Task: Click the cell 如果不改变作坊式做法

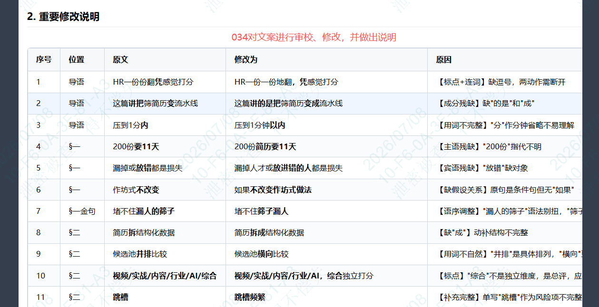Action: click(x=273, y=190)
